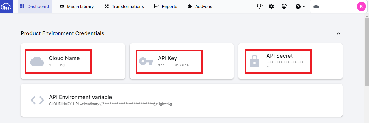Click the environment name field beside cloud icon
The width and height of the screenshot is (369, 123).
[339, 6]
